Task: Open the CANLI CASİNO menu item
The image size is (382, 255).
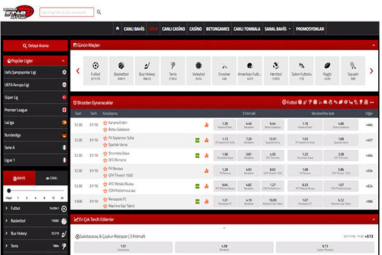Action: tap(174, 29)
